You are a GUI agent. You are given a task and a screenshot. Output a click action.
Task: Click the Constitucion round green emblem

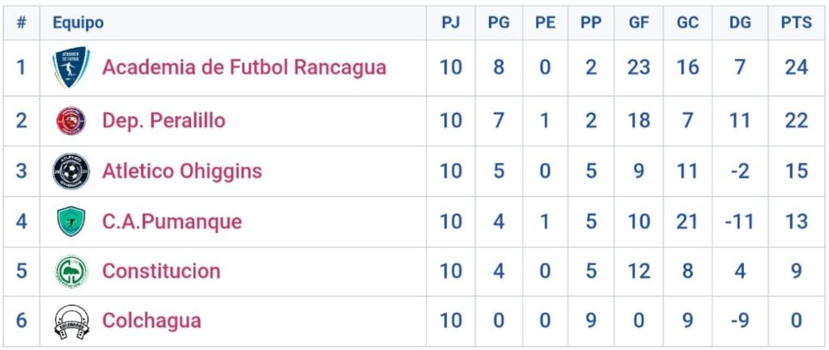[71, 271]
